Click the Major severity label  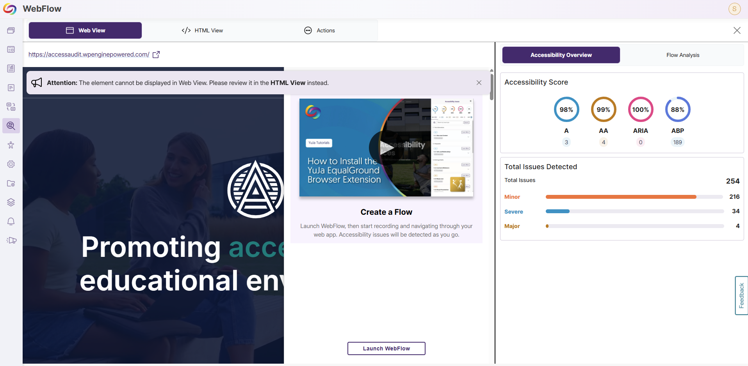click(512, 226)
